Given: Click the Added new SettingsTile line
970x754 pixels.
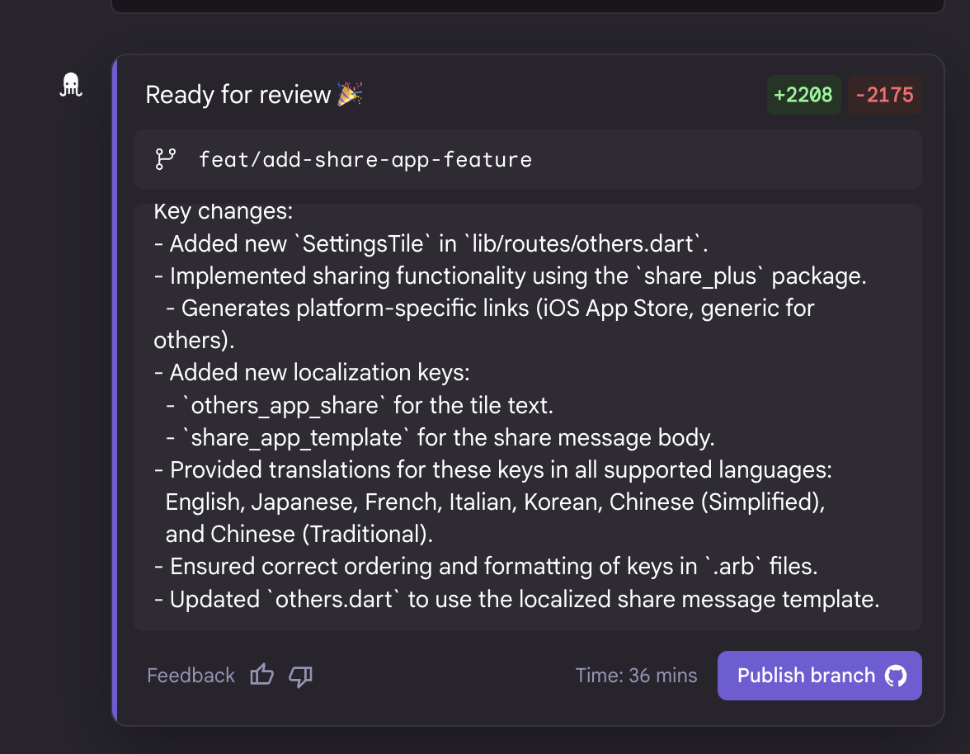Looking at the screenshot, I should click(x=431, y=243).
